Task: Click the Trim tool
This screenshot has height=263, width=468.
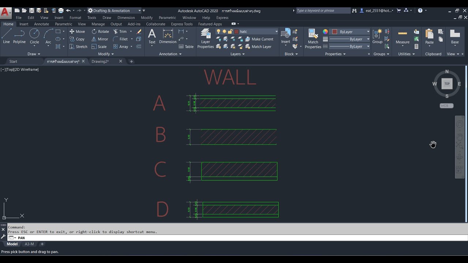Action: (x=120, y=31)
